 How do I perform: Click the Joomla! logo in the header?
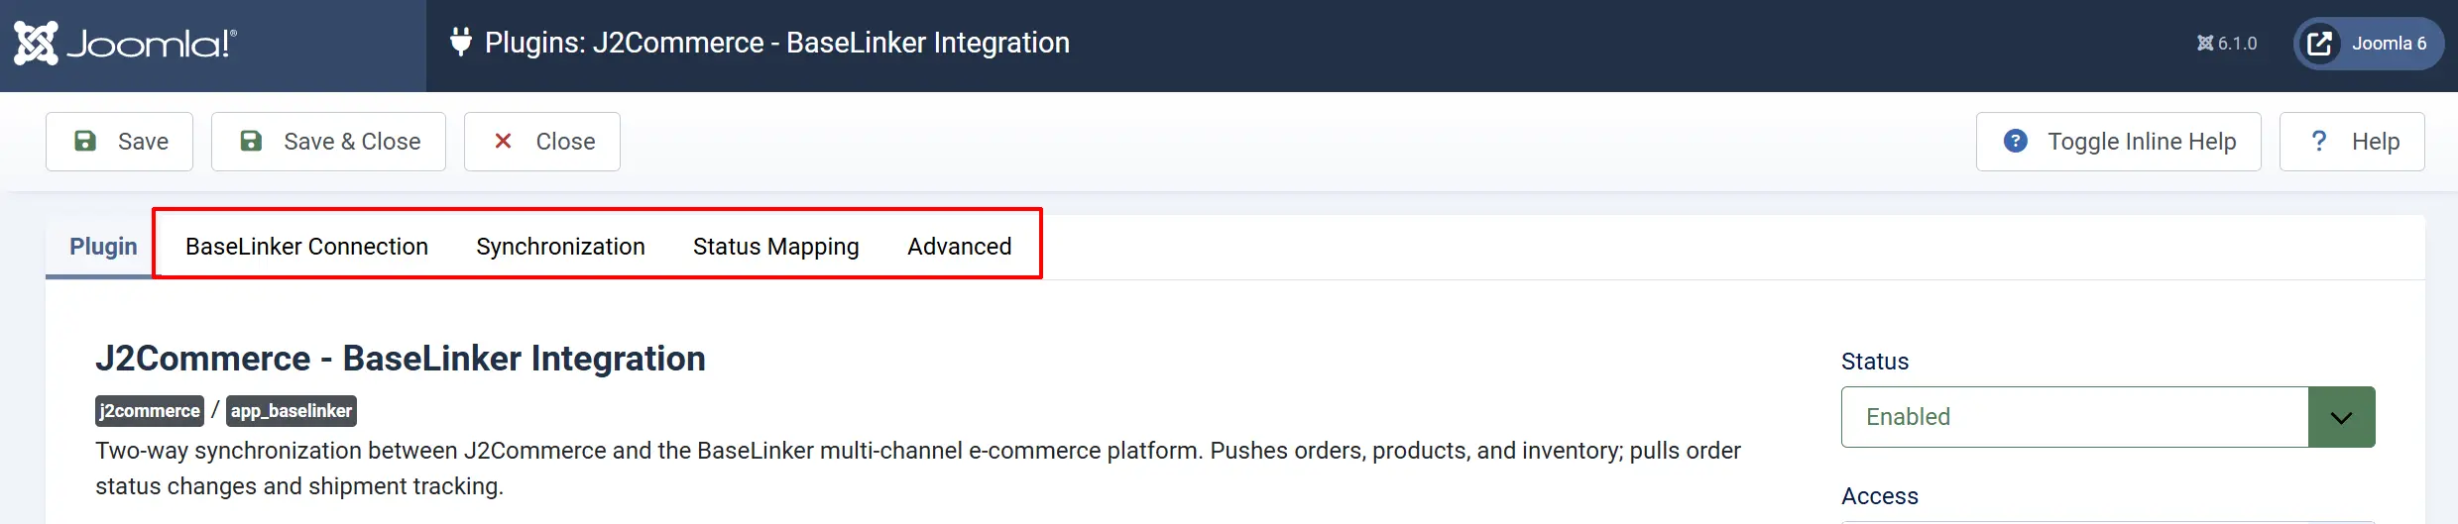pyautogui.click(x=125, y=44)
